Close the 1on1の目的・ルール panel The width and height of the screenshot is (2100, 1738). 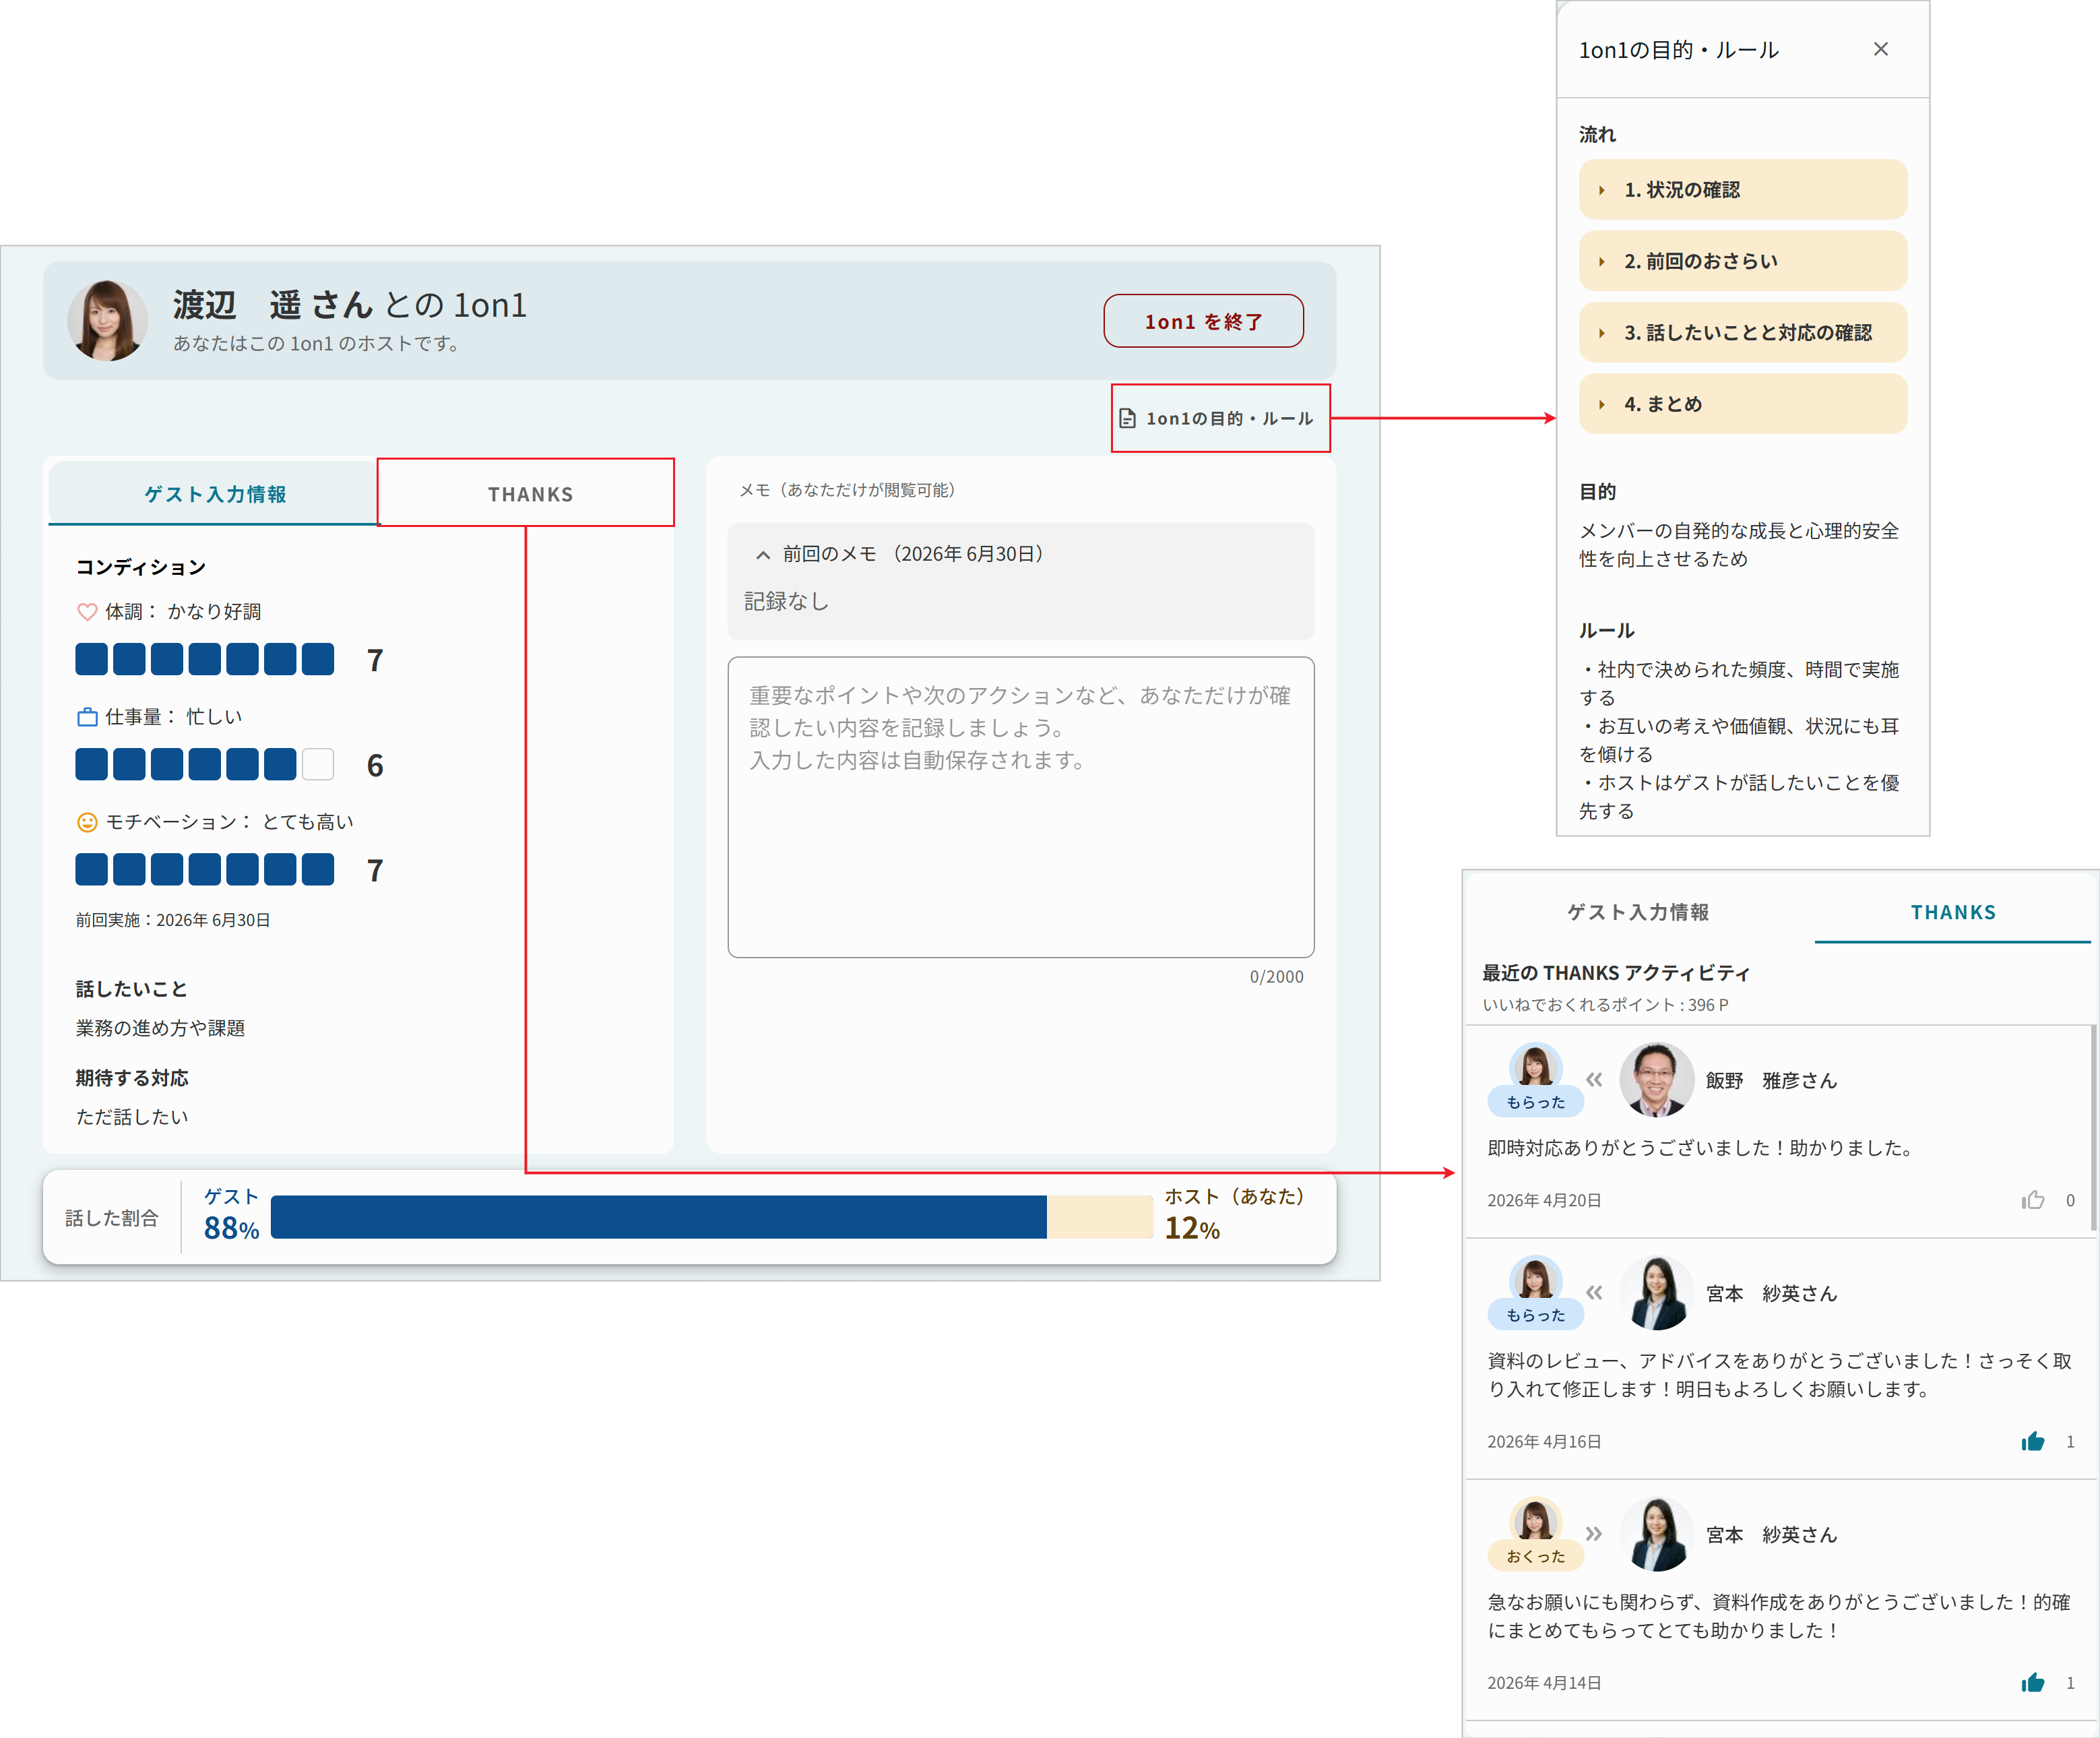point(1880,49)
